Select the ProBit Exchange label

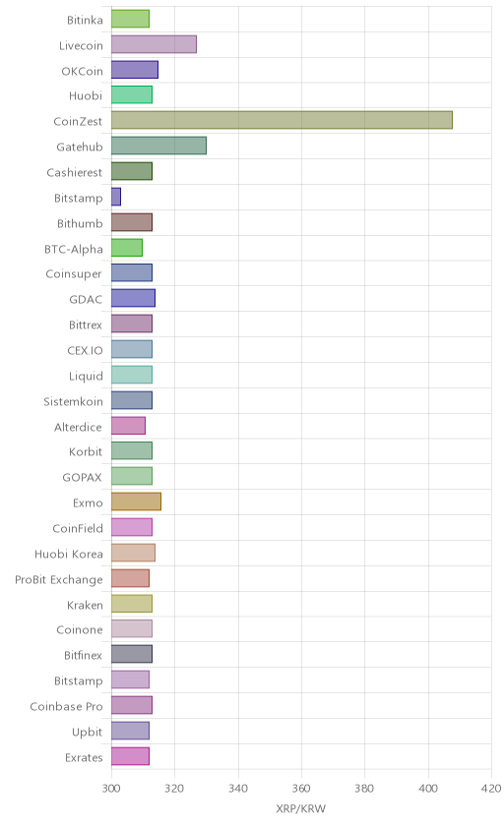click(x=59, y=579)
